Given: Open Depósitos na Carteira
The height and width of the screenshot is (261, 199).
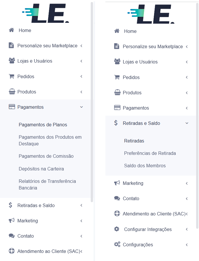Looking at the screenshot, I should click(x=41, y=169).
